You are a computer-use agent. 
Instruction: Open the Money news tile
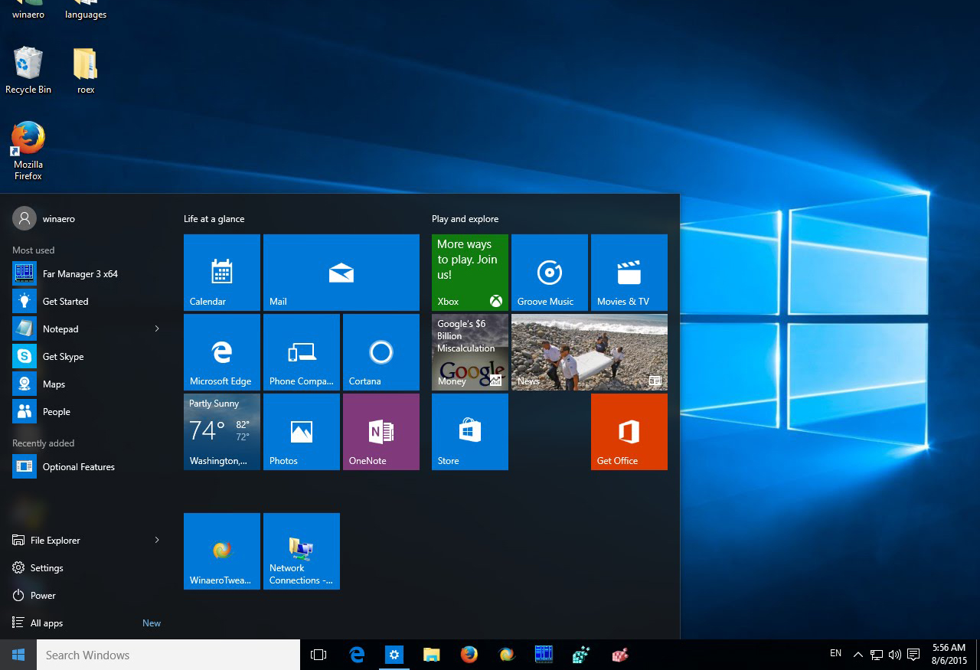(470, 352)
